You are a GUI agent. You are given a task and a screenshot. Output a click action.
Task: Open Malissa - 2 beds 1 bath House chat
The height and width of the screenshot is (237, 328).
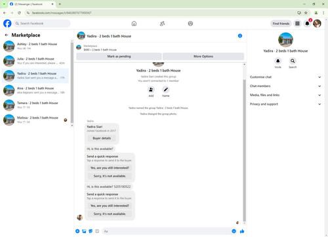click(x=35, y=120)
